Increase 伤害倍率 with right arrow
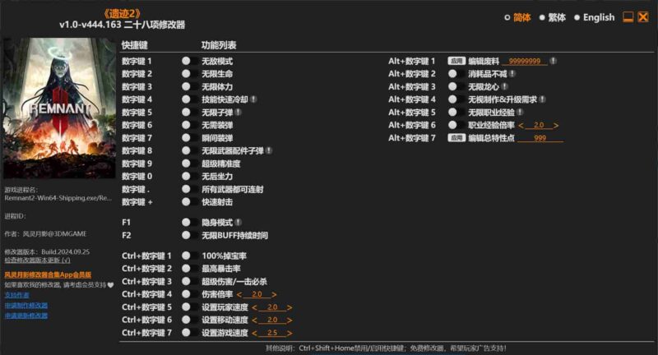 click(274, 295)
